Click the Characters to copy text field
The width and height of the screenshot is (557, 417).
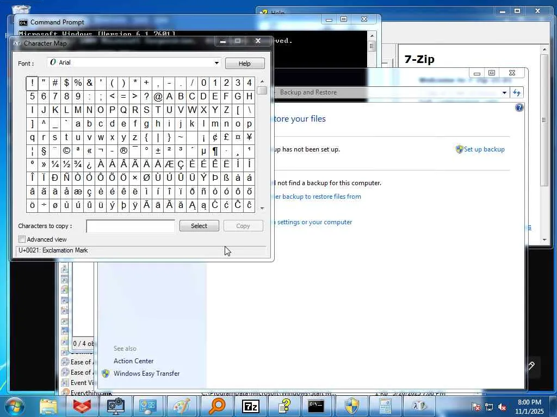click(131, 226)
